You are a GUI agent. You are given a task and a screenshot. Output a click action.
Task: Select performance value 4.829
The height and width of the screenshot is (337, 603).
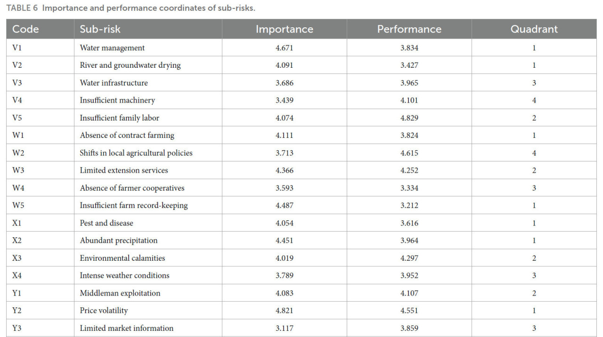coord(409,118)
